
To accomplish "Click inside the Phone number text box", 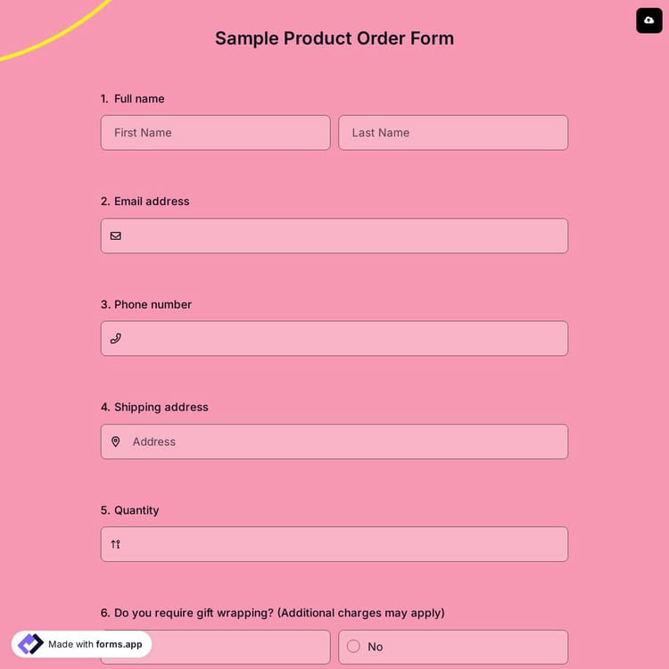I will coord(343,339).
